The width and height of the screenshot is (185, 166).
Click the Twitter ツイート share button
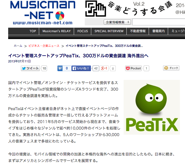[x=30, y=68]
